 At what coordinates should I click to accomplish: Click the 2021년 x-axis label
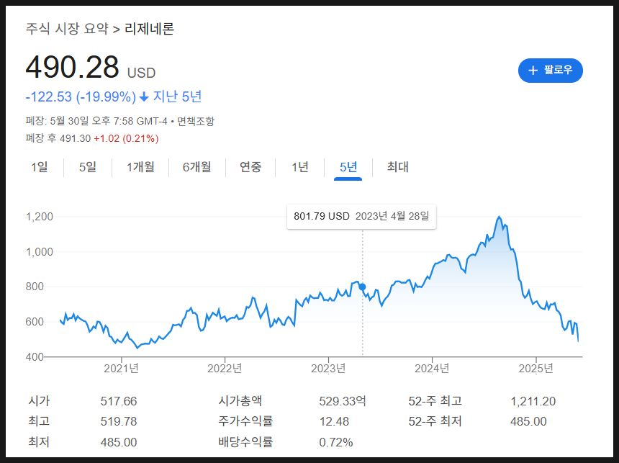pyautogui.click(x=121, y=368)
